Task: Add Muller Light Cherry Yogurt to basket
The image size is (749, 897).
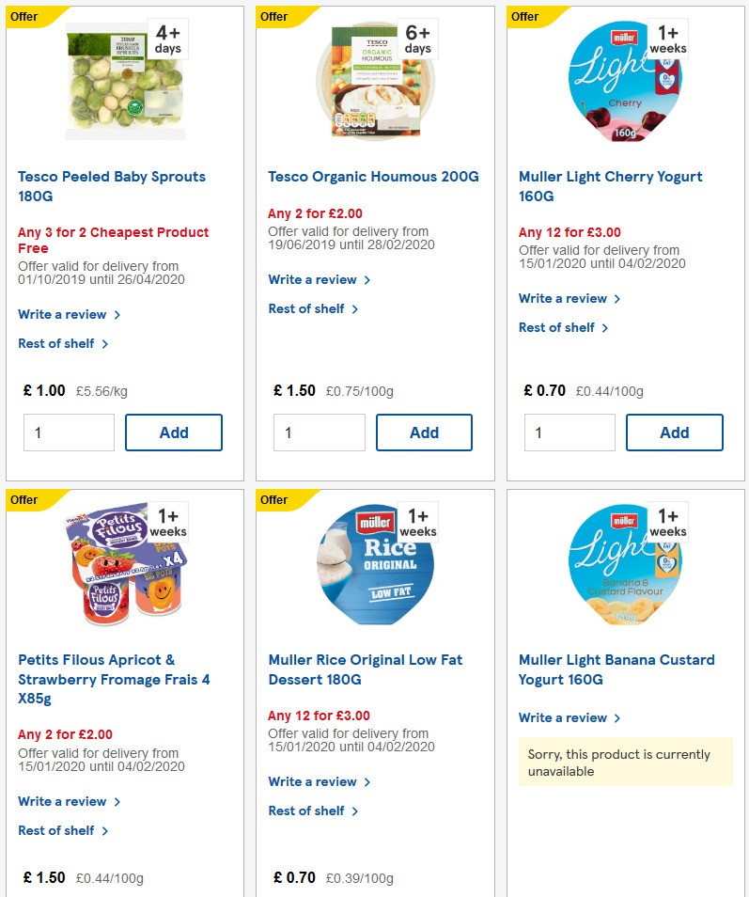Action: 674,433
